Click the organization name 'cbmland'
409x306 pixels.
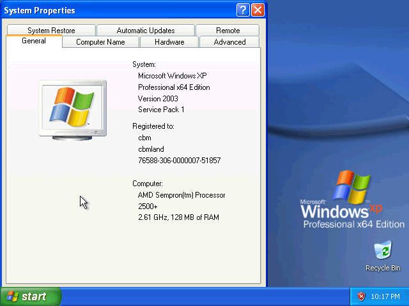point(151,149)
